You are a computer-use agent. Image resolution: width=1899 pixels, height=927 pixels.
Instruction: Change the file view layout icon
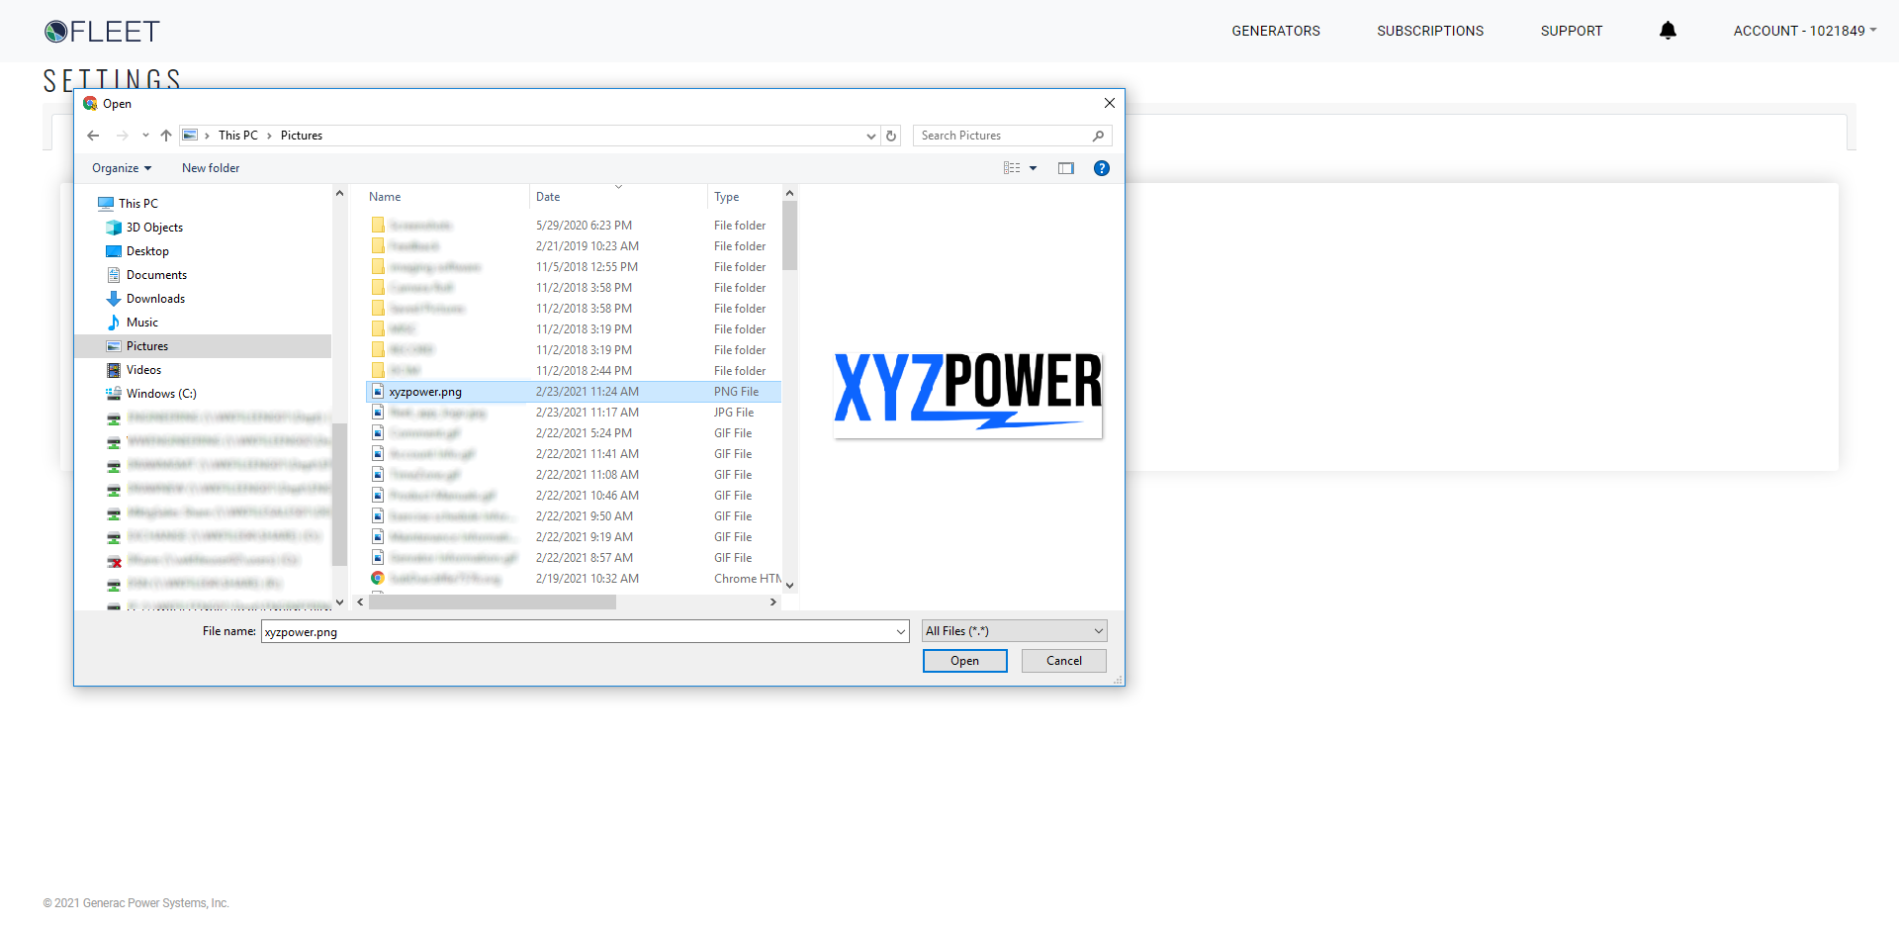click(x=1012, y=168)
